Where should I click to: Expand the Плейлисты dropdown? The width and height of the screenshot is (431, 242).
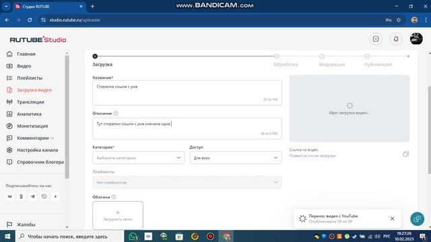point(187,182)
